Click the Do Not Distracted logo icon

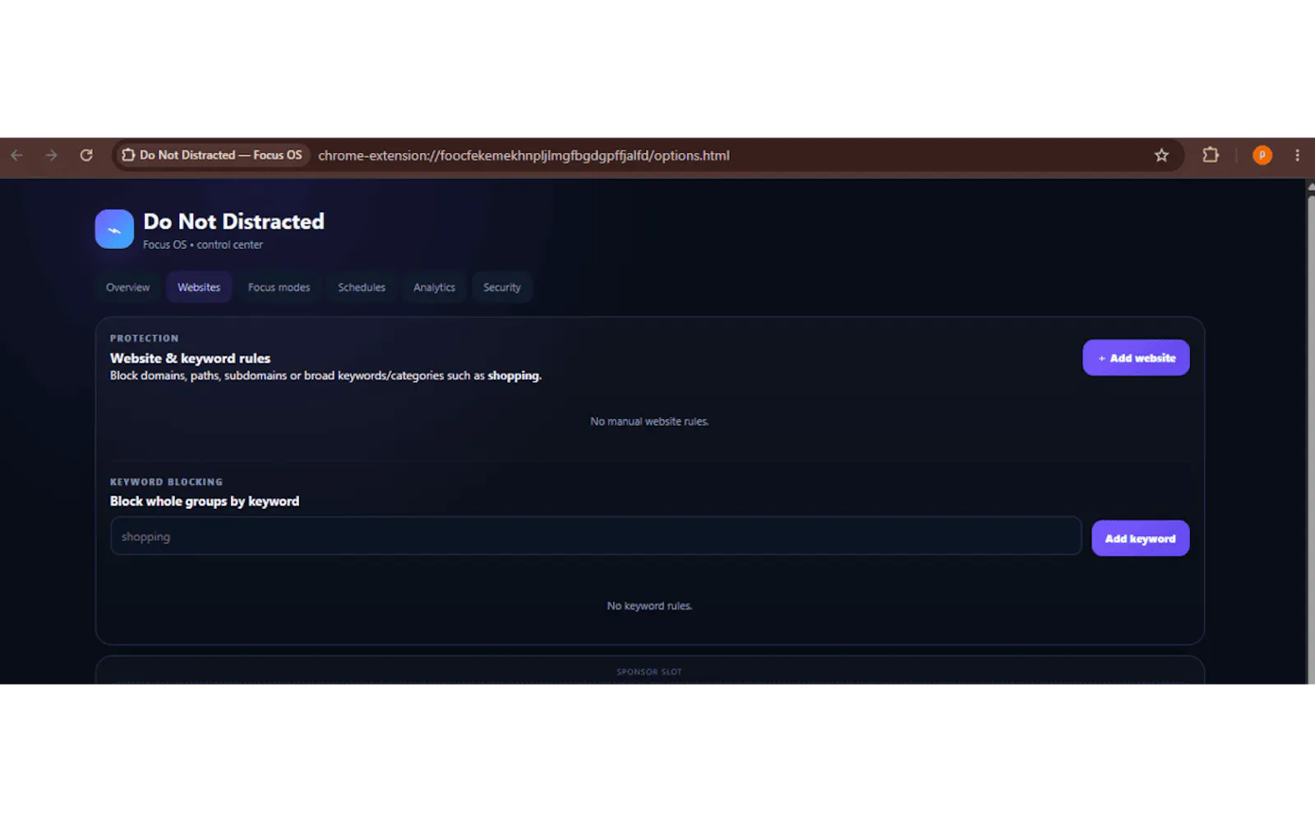point(114,229)
